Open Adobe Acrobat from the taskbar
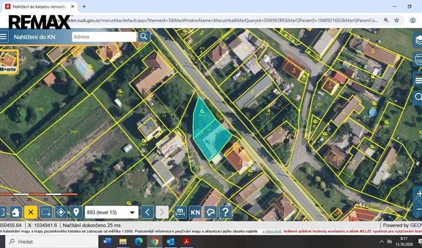 [186, 241]
